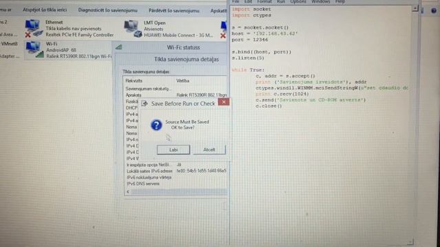Click the blue question mark icon
Viewport: 440px width, 247px height.
coord(156,125)
